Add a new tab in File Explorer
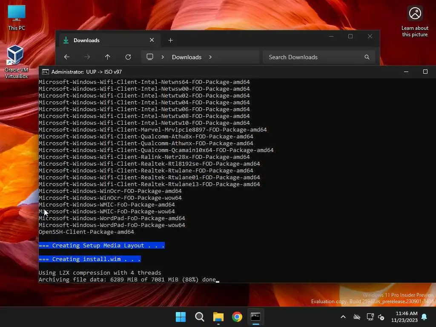 click(170, 40)
